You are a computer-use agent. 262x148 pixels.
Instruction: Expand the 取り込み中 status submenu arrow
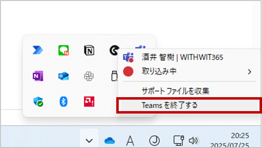[250, 72]
